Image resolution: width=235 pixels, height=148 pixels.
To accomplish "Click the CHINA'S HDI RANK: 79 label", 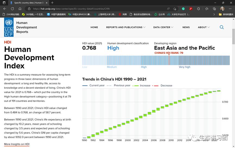I will click(169, 53).
